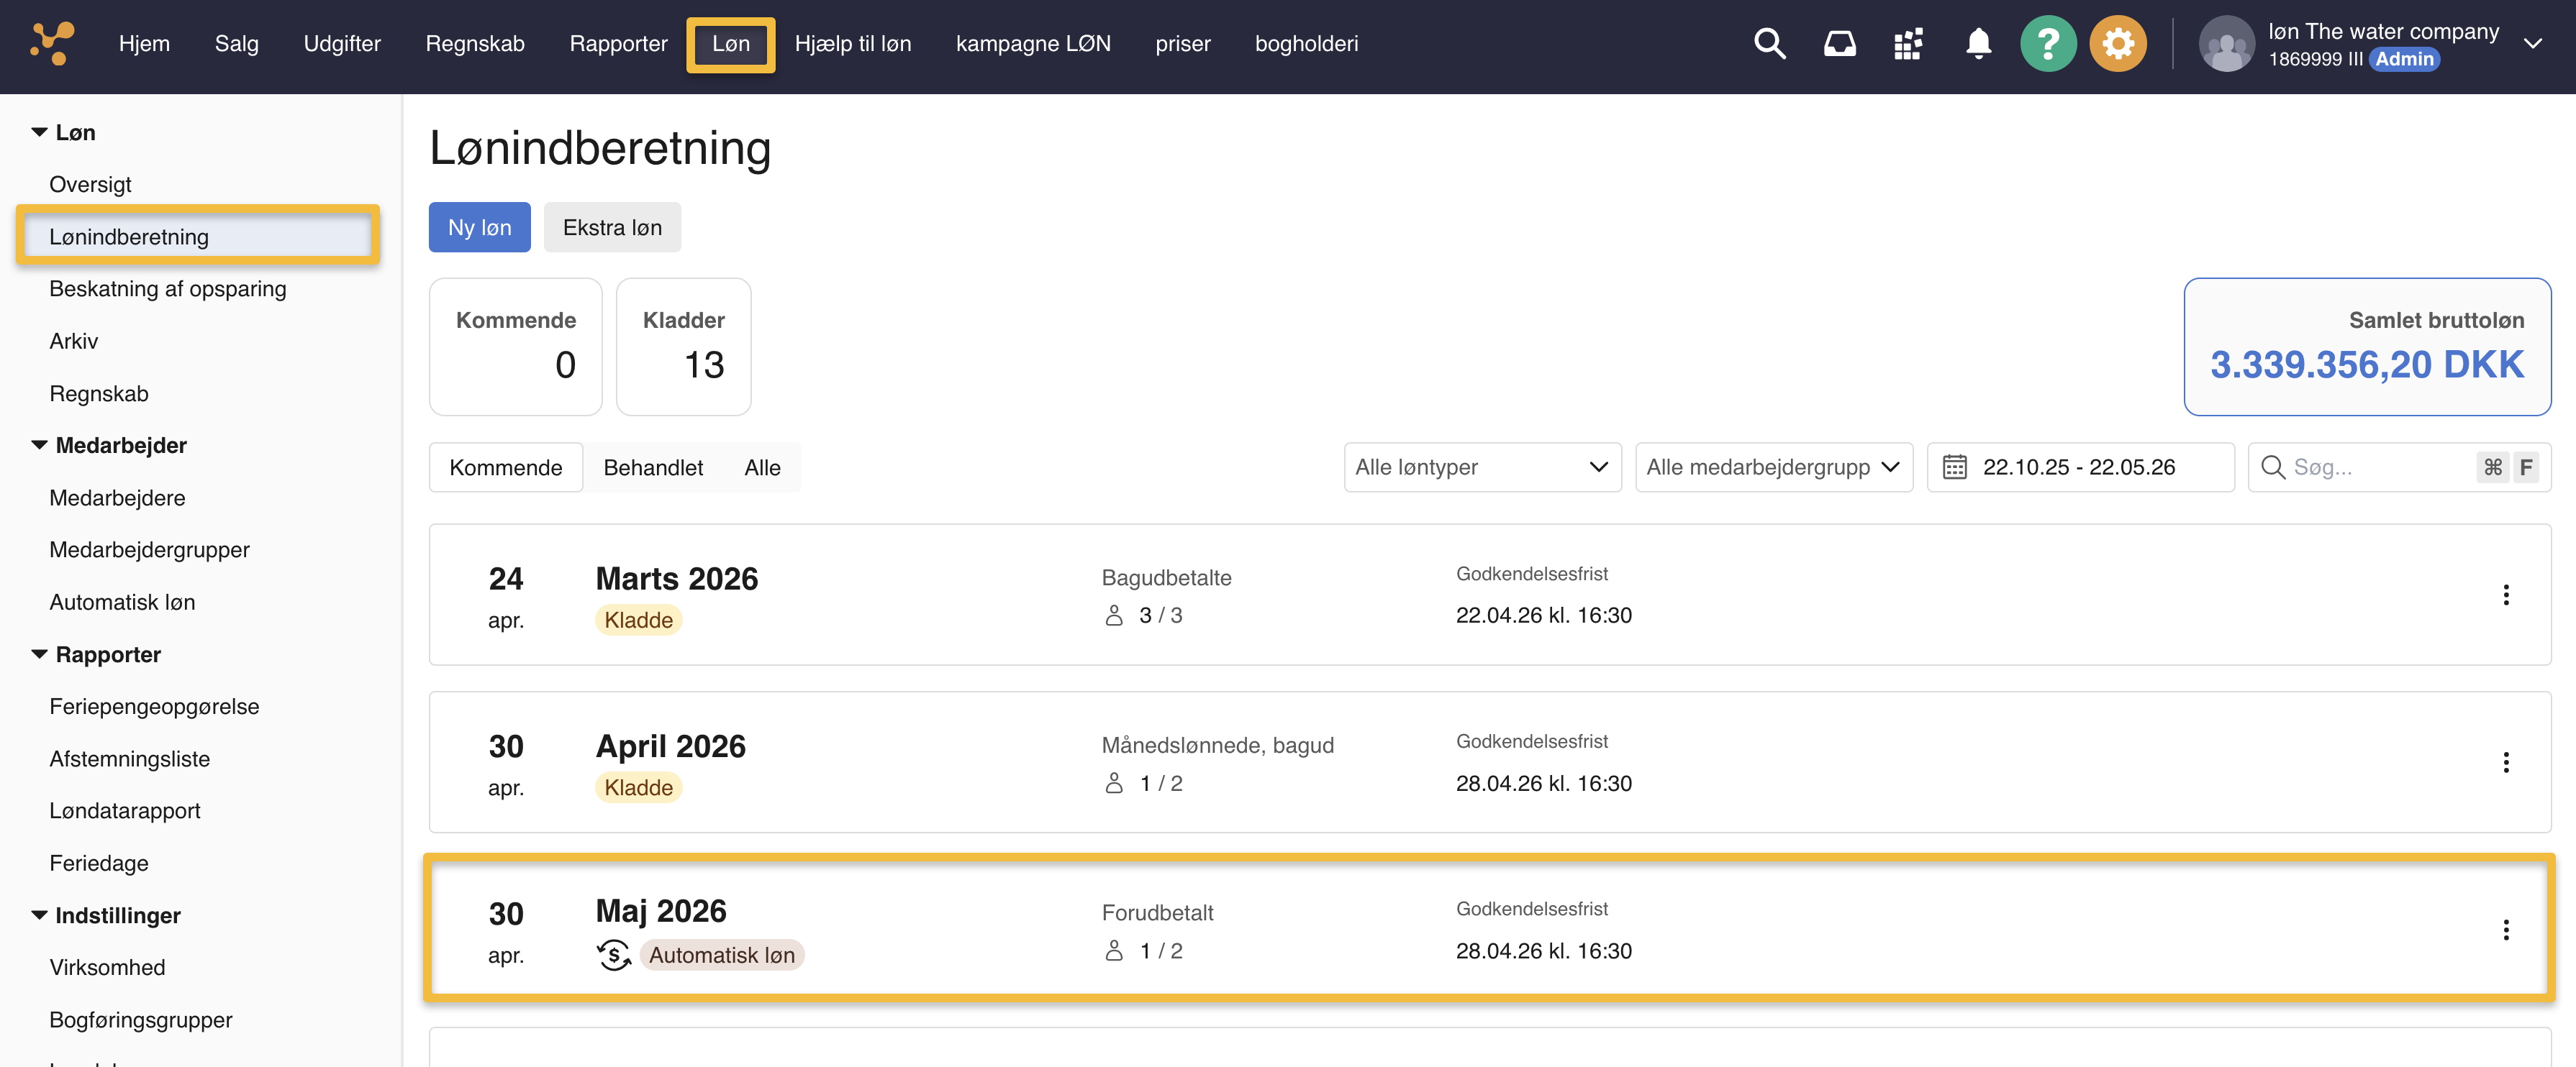Image resolution: width=2576 pixels, height=1067 pixels.
Task: Open settings with the orange gear icon
Action: (2118, 43)
